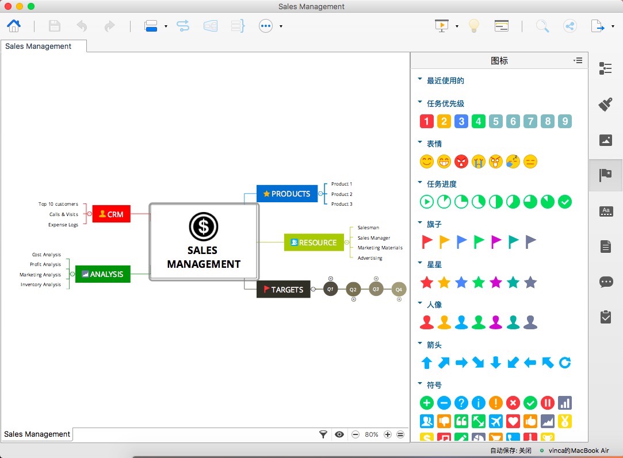Set task progress to completed checkmark
The height and width of the screenshot is (458, 623).
click(x=564, y=202)
